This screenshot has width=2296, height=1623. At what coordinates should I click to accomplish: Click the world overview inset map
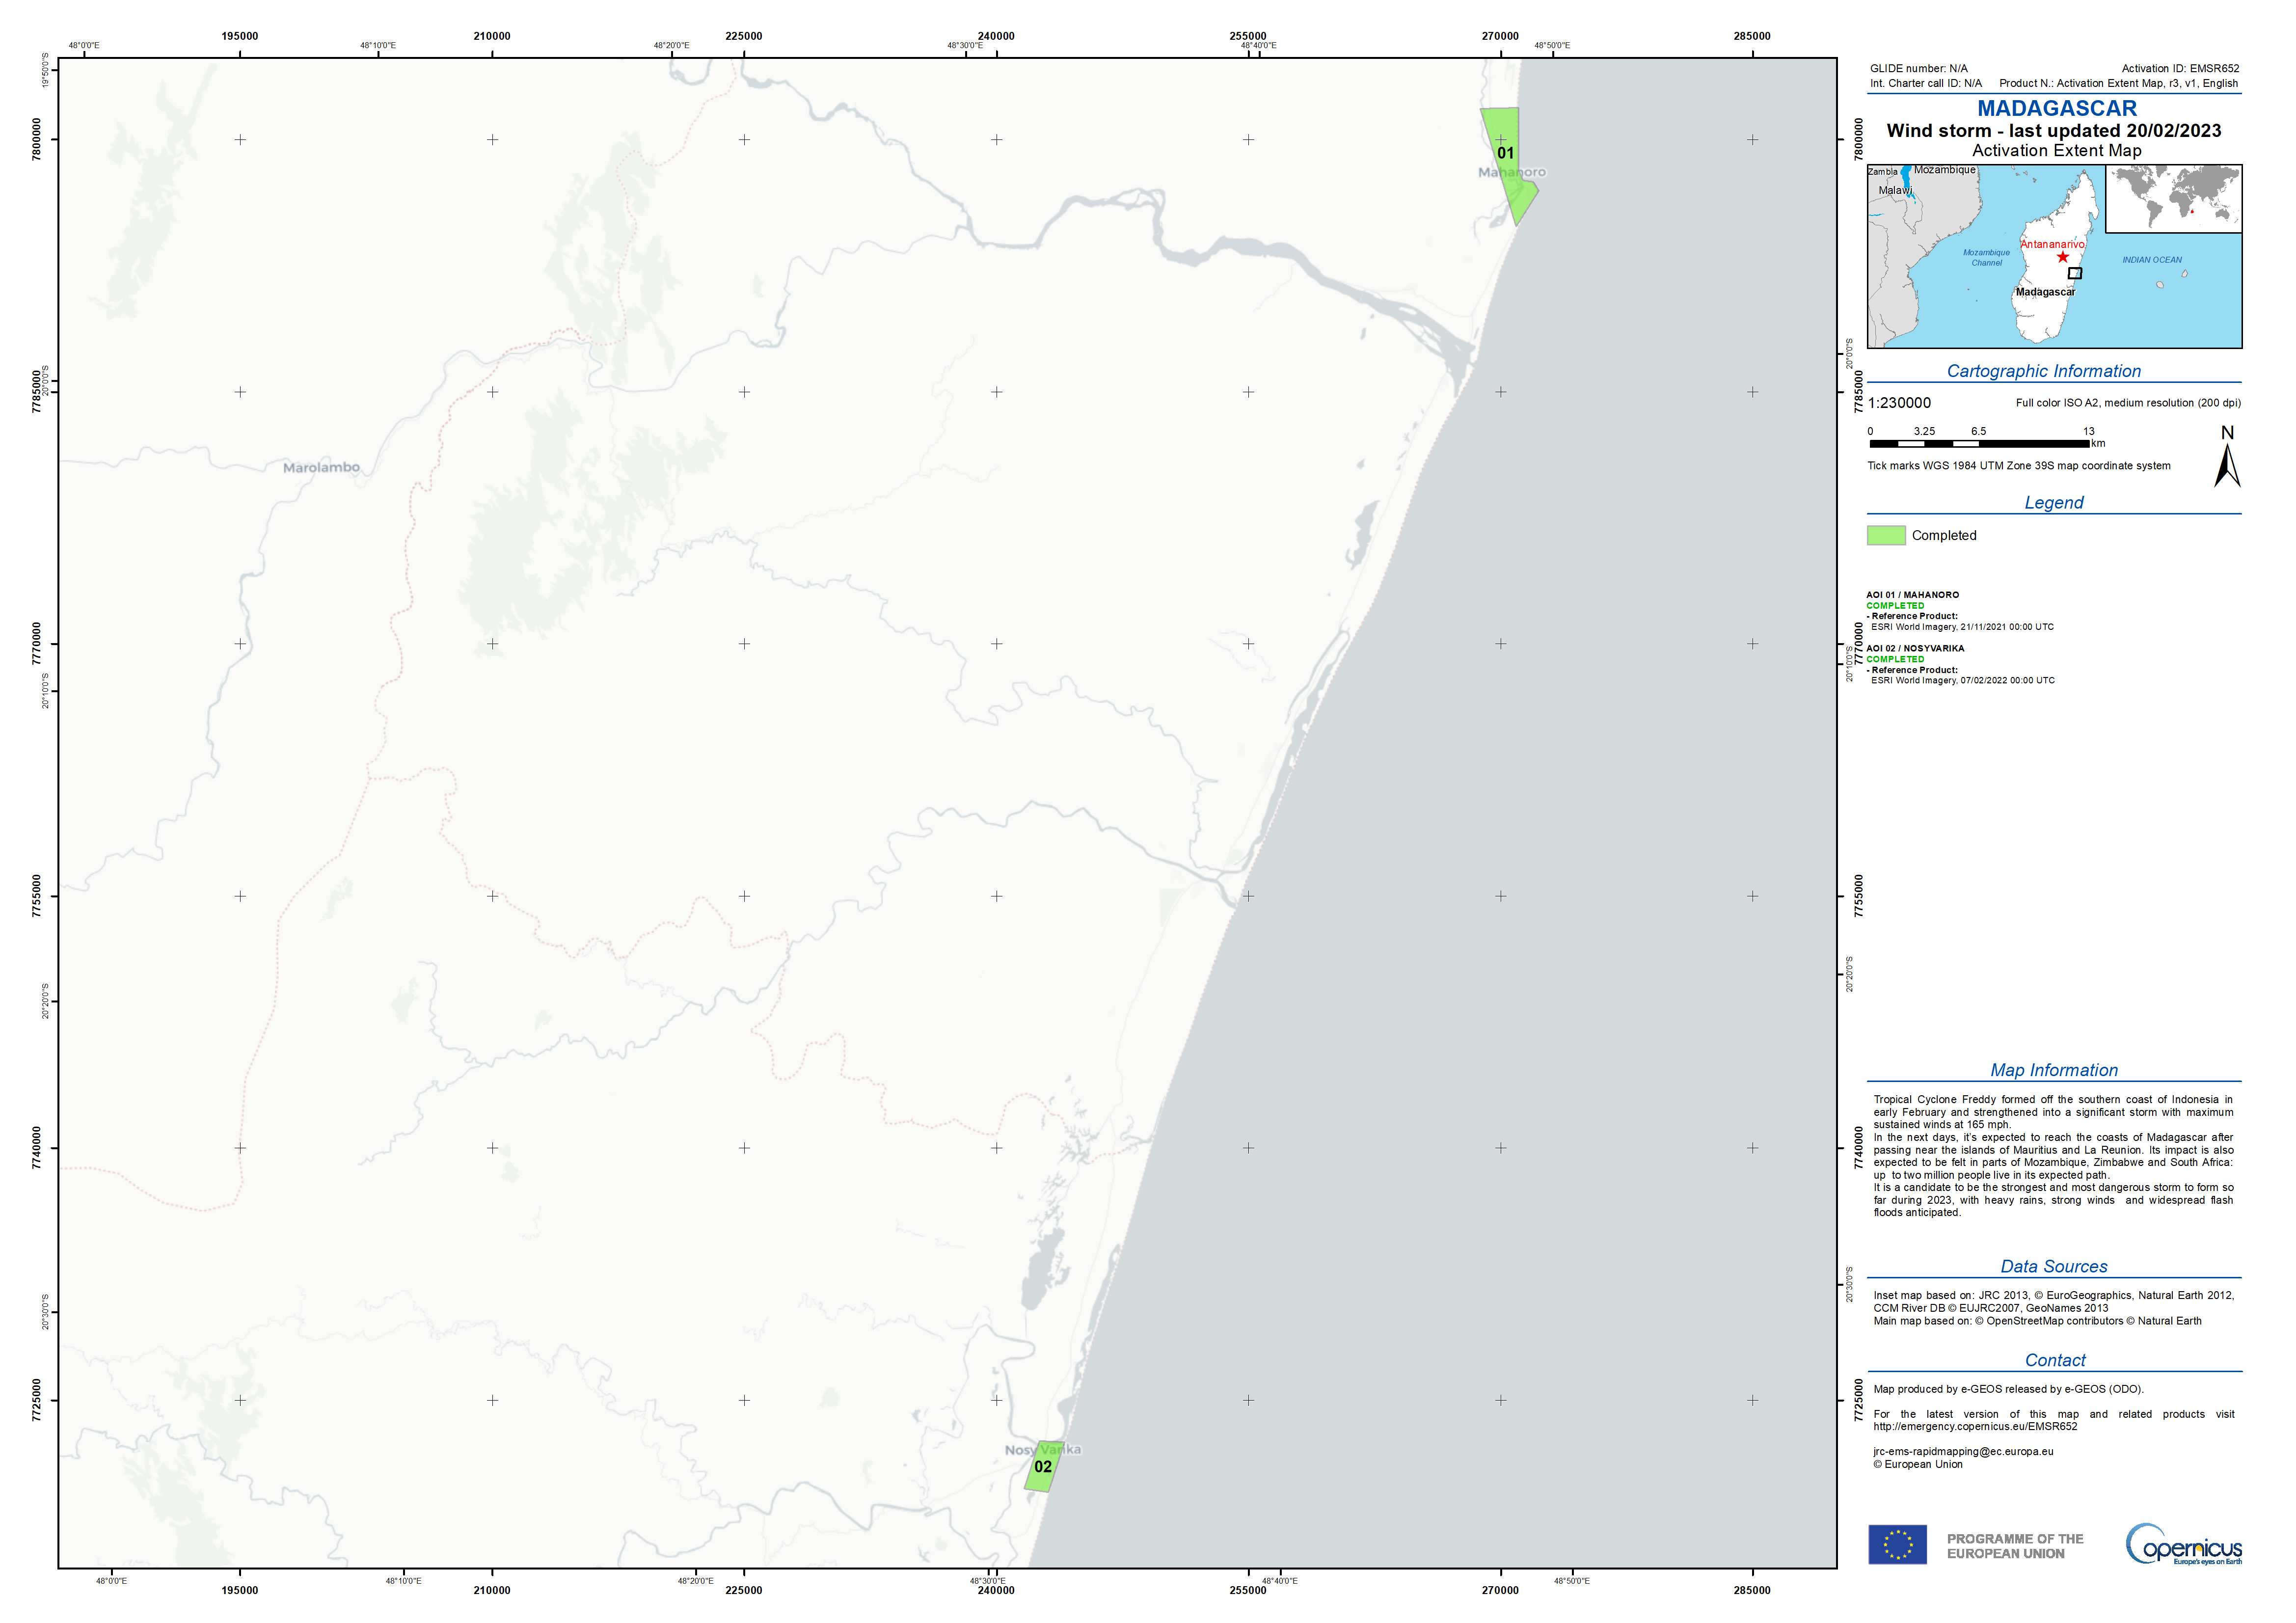click(x=2173, y=199)
